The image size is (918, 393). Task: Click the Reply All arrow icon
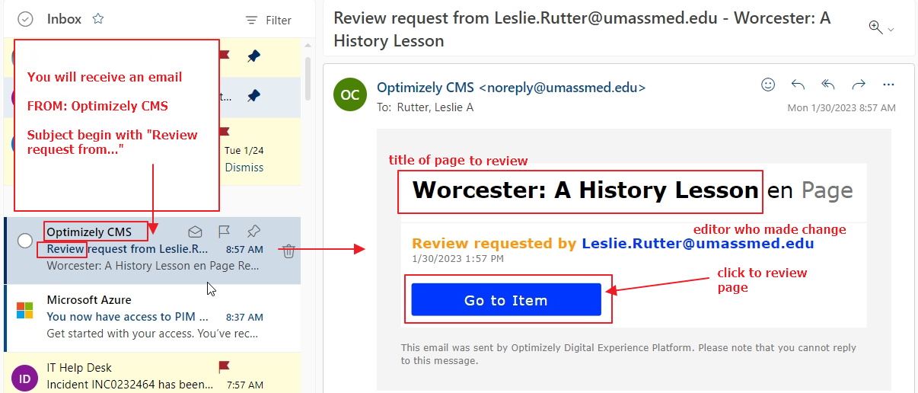(x=828, y=85)
